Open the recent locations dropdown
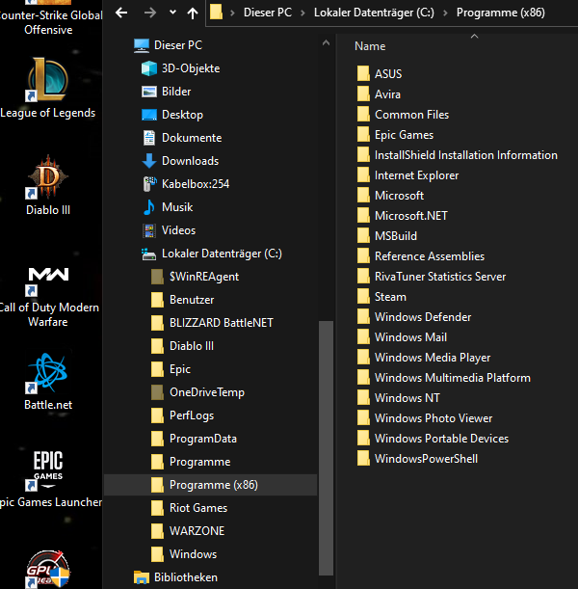The image size is (578, 589). [172, 12]
